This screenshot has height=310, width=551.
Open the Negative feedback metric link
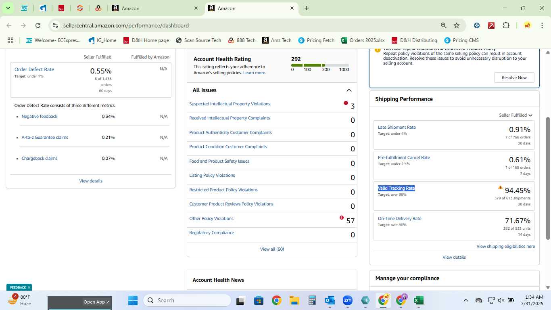(40, 116)
